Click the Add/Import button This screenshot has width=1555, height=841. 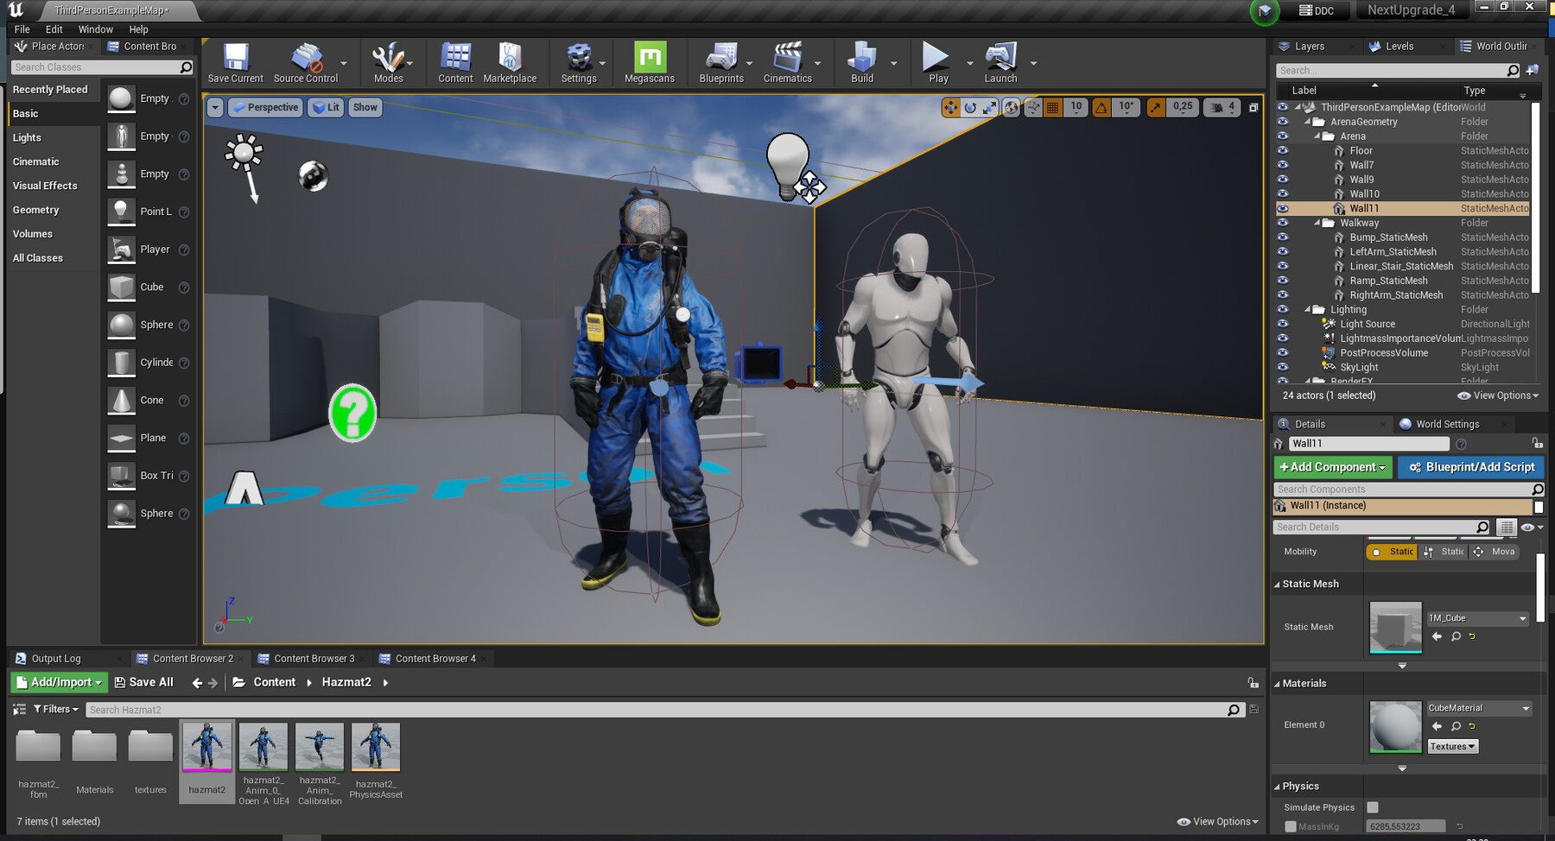click(60, 682)
